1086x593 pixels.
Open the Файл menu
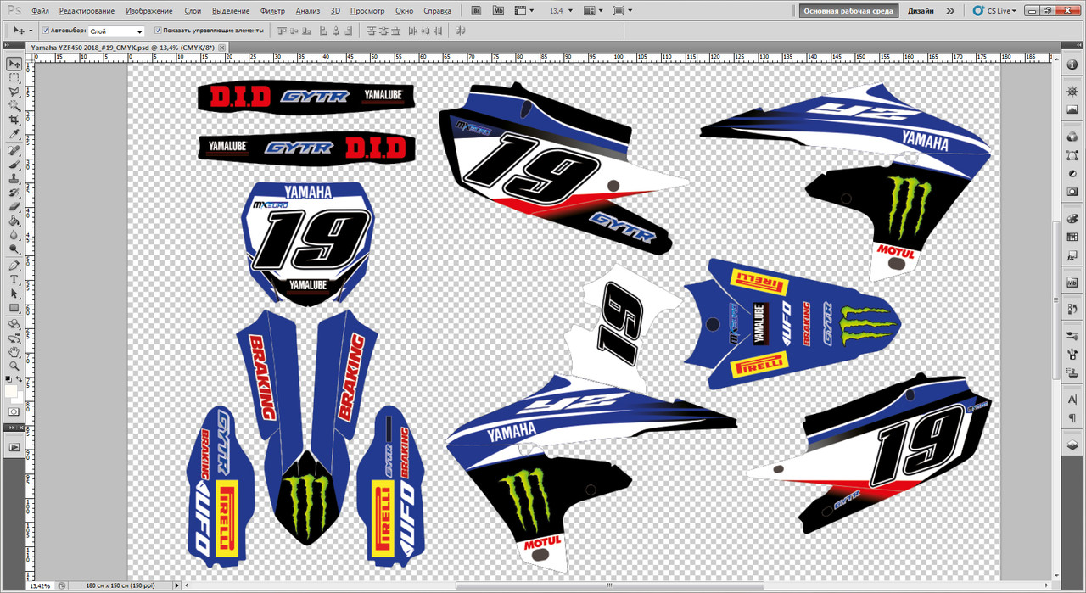[40, 11]
